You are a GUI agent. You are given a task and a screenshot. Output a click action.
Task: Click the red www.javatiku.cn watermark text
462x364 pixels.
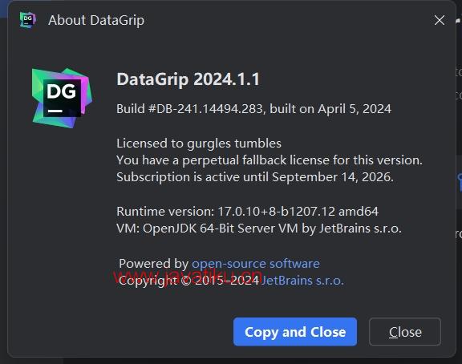(x=188, y=277)
